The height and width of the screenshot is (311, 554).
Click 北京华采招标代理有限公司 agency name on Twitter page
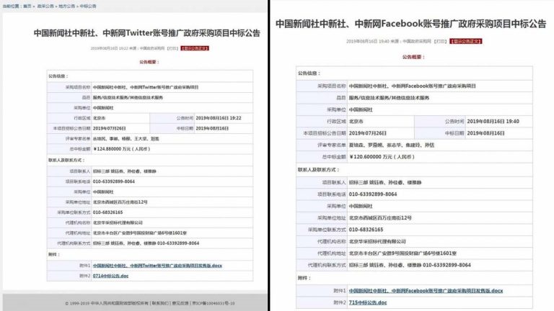click(x=118, y=222)
